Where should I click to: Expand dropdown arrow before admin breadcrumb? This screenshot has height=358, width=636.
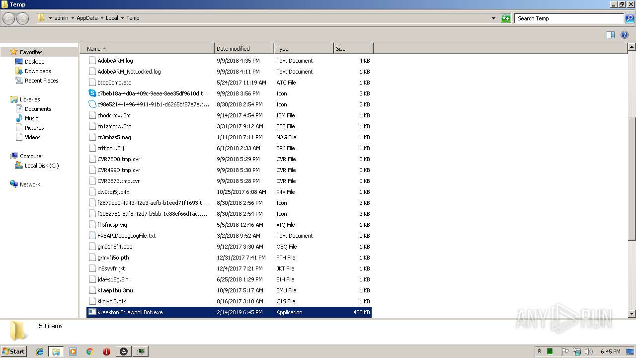50,18
